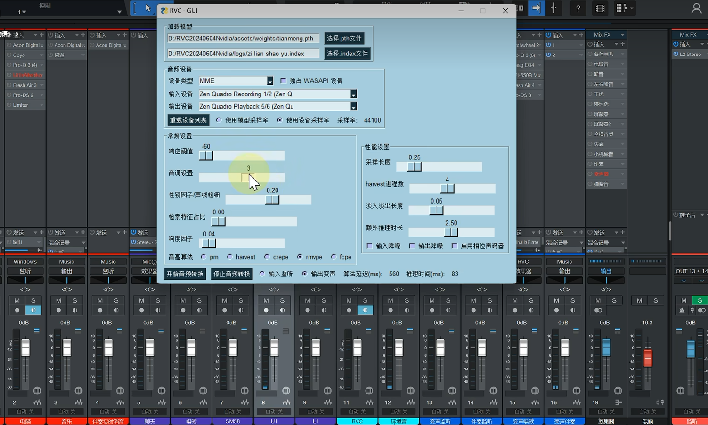Click the 开始音频转换 button

tap(185, 274)
